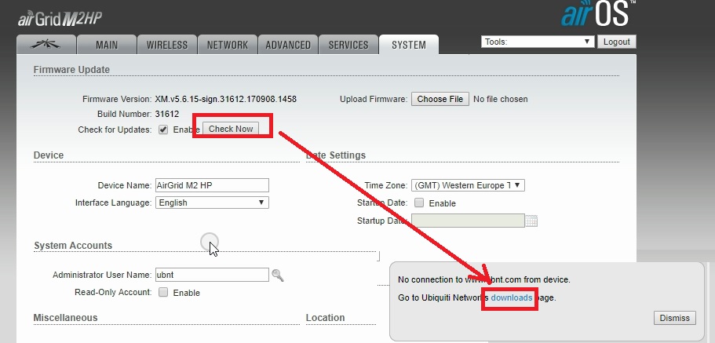715x343 pixels.
Task: Select the ADVANCED tab
Action: (x=288, y=45)
